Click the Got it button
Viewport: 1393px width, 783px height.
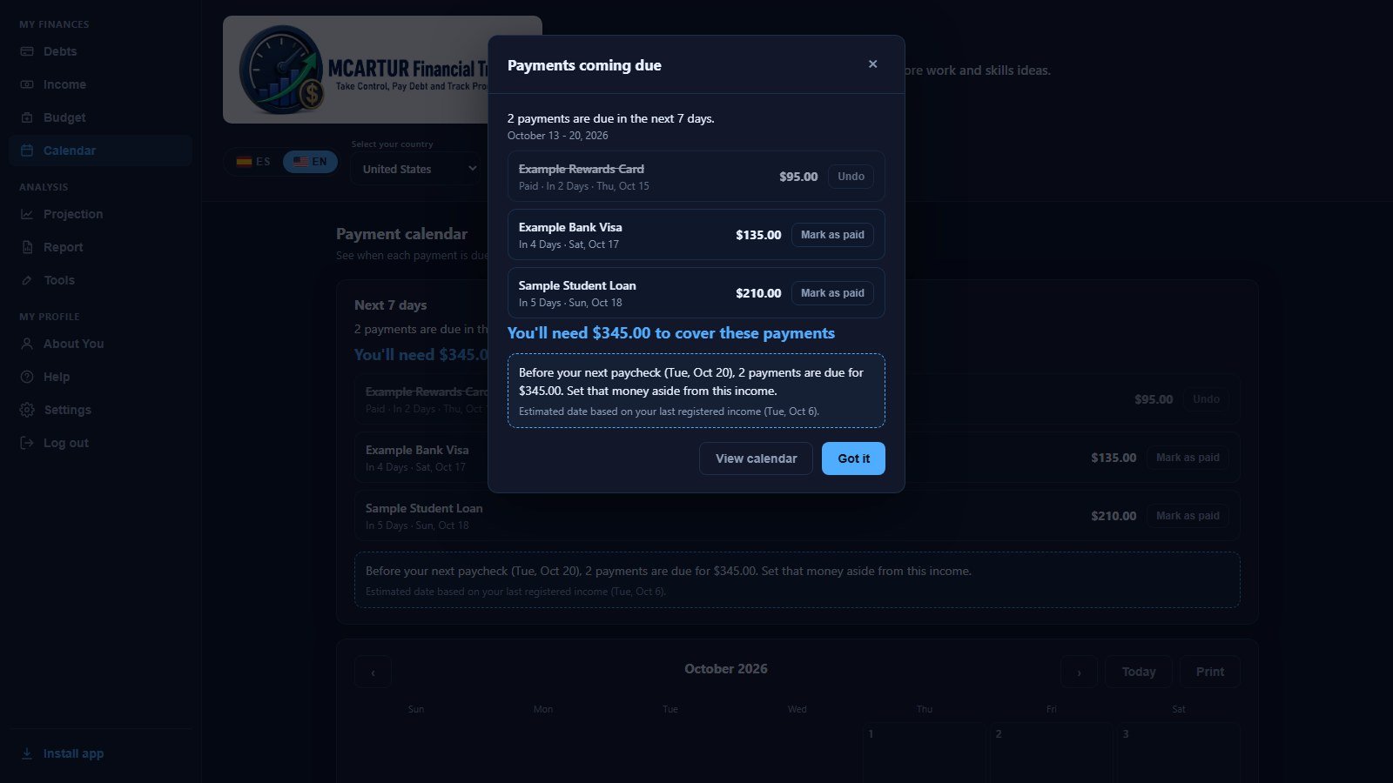click(853, 458)
